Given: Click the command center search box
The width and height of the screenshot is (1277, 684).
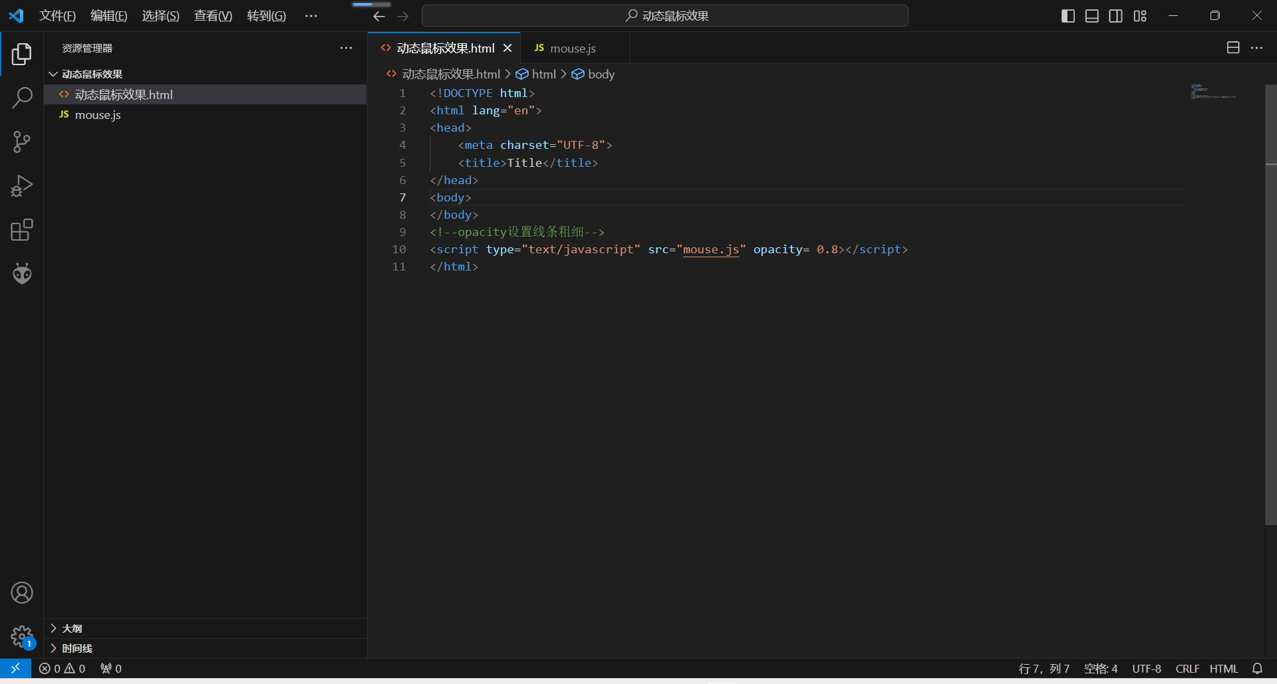Looking at the screenshot, I should (665, 16).
